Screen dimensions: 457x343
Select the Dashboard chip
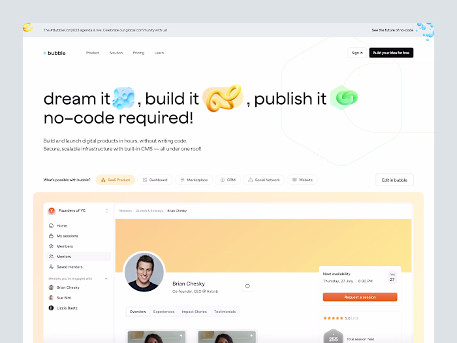click(x=155, y=180)
